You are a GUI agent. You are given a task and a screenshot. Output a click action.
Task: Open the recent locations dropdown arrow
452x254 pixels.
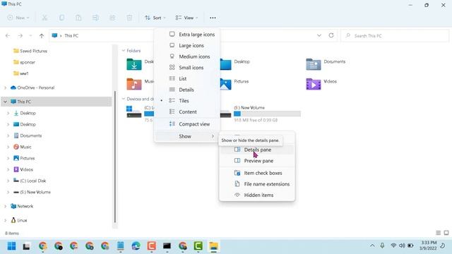pos(30,36)
